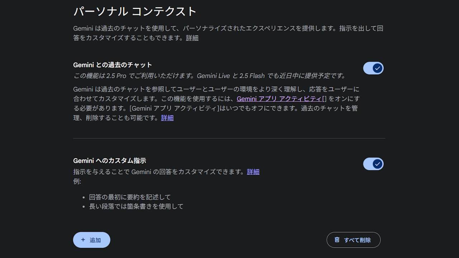The height and width of the screenshot is (258, 459).
Task: Open the 詳細 link after 回答をカスタマイズできます
Action: (253, 172)
